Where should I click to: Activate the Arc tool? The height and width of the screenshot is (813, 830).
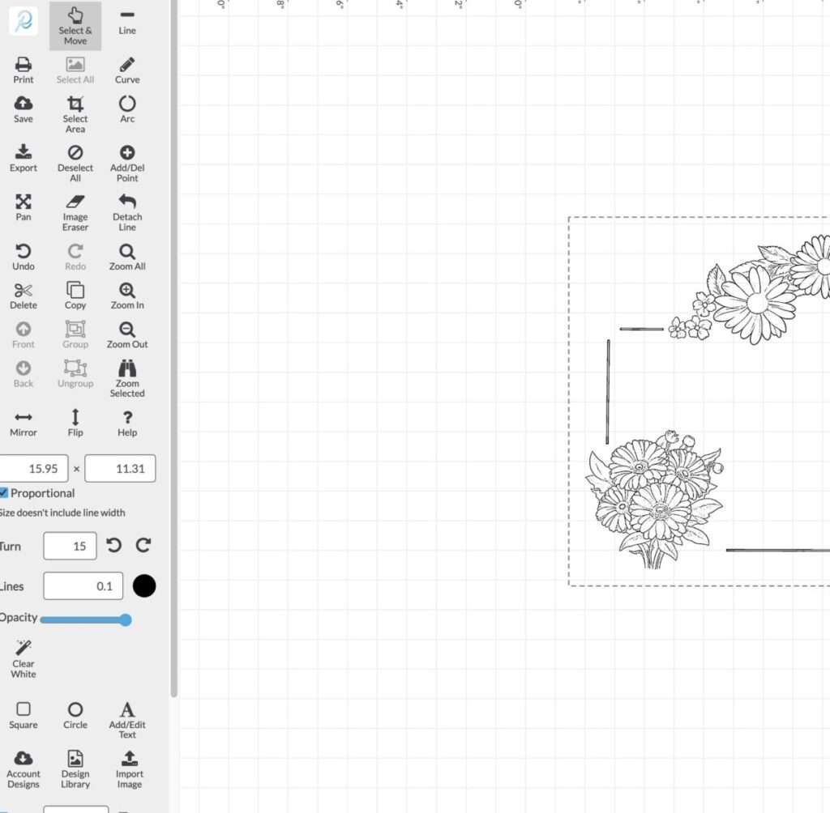[x=127, y=109]
